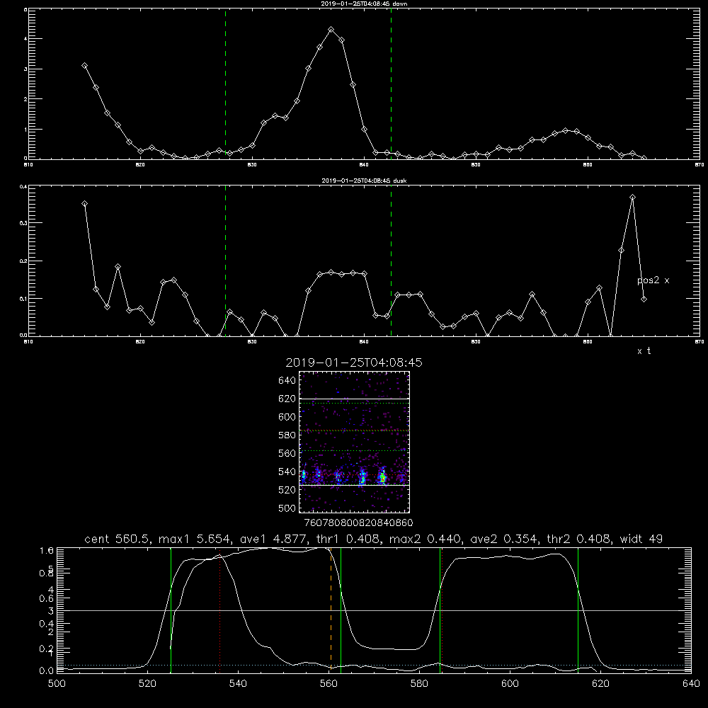
Task: Click the orange dashed vertical line in bottom plot
Action: [x=331, y=609]
